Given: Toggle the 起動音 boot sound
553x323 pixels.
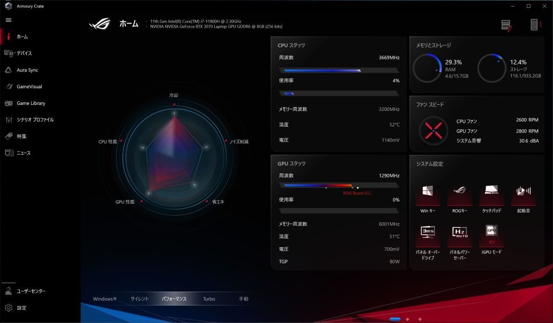Looking at the screenshot, I should pyautogui.click(x=524, y=195).
